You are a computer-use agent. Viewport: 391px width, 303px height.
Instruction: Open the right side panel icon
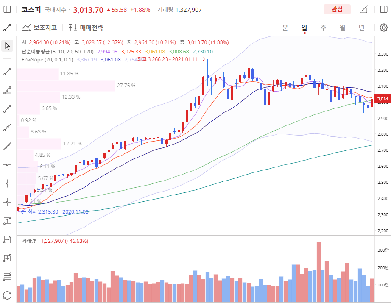pos(383,9)
